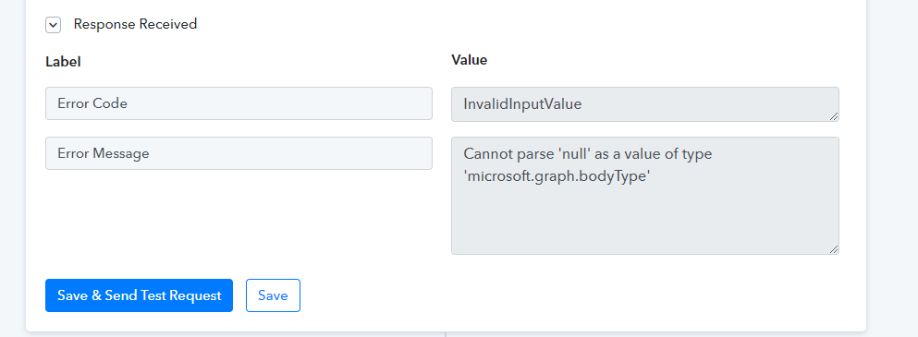The image size is (918, 337).
Task: Click empty area inside error message textarea
Action: (x=644, y=220)
